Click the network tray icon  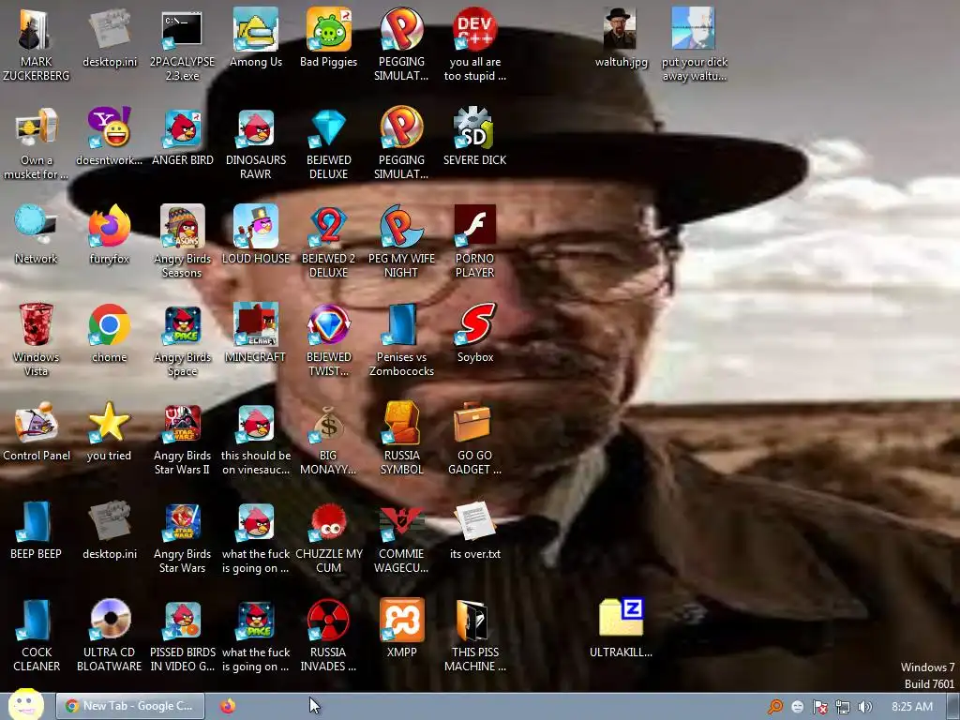tap(843, 707)
